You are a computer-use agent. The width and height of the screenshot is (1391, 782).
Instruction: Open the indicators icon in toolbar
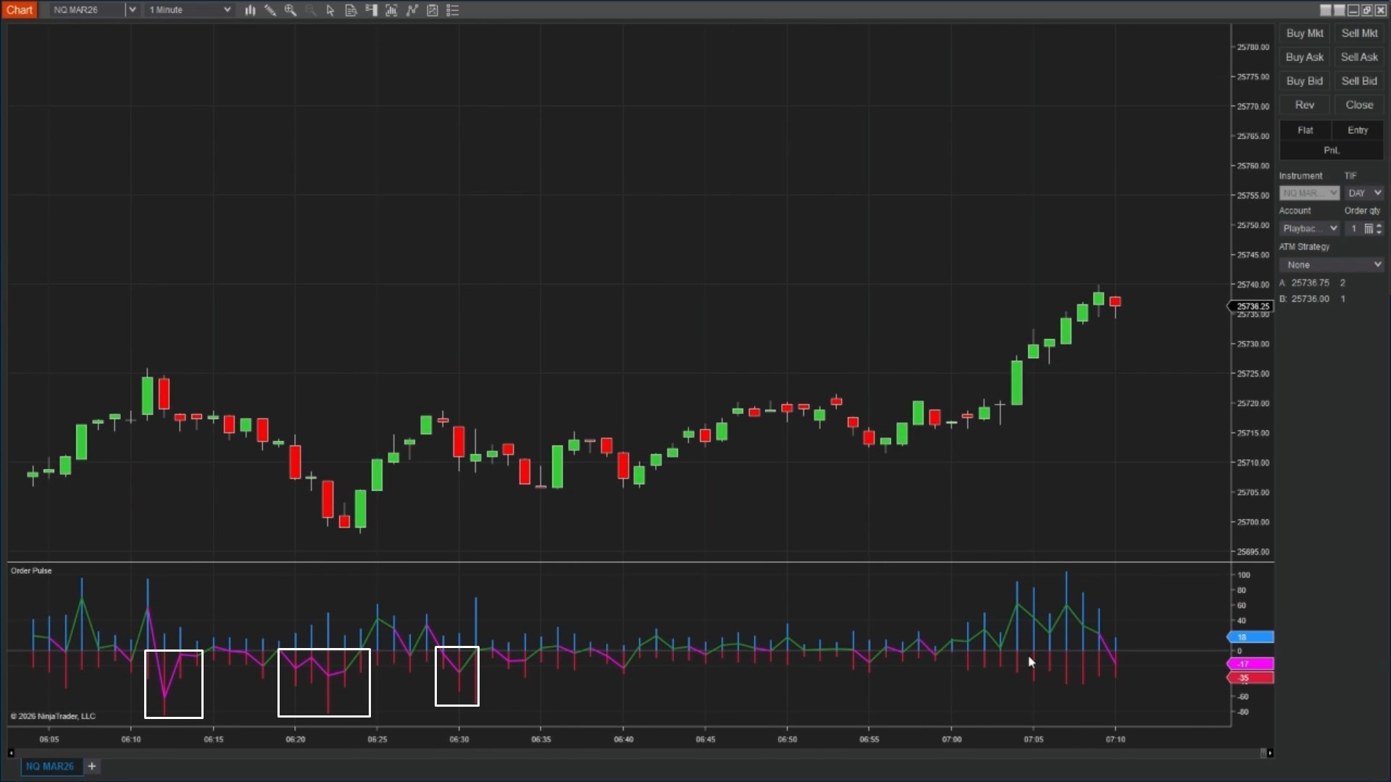tap(391, 10)
